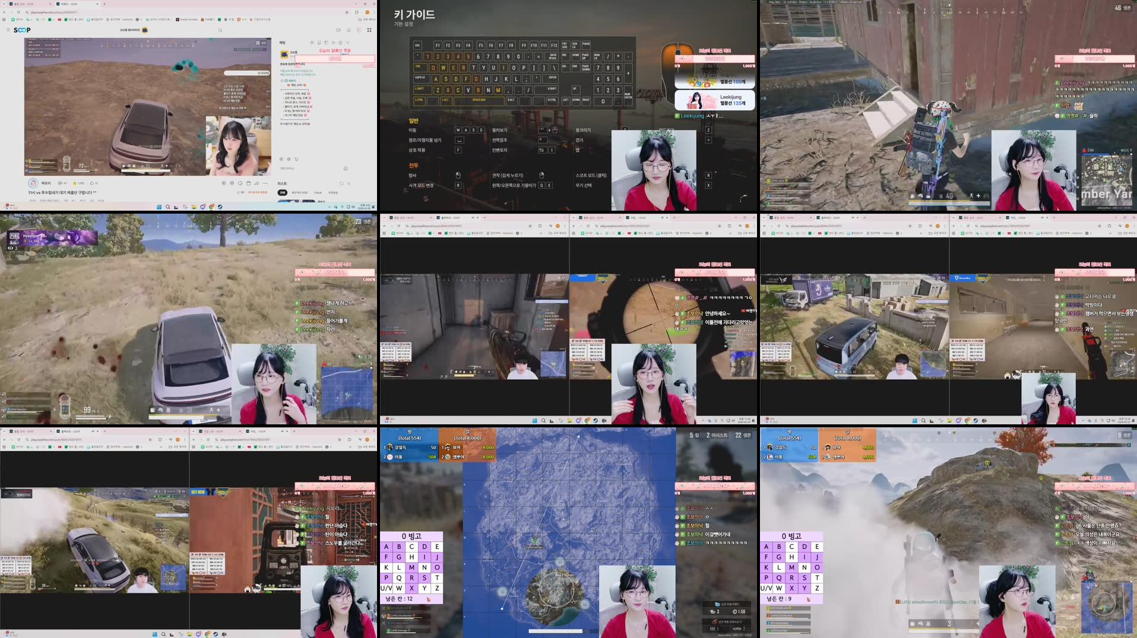Click the search icon in the SOOP header
The width and height of the screenshot is (1137, 638).
220,30
